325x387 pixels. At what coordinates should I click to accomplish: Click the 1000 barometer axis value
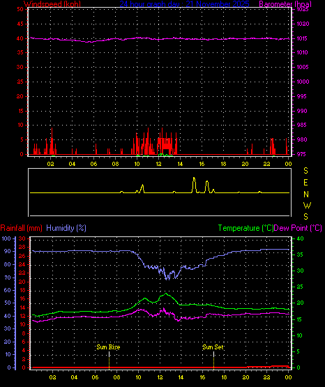(x=303, y=82)
